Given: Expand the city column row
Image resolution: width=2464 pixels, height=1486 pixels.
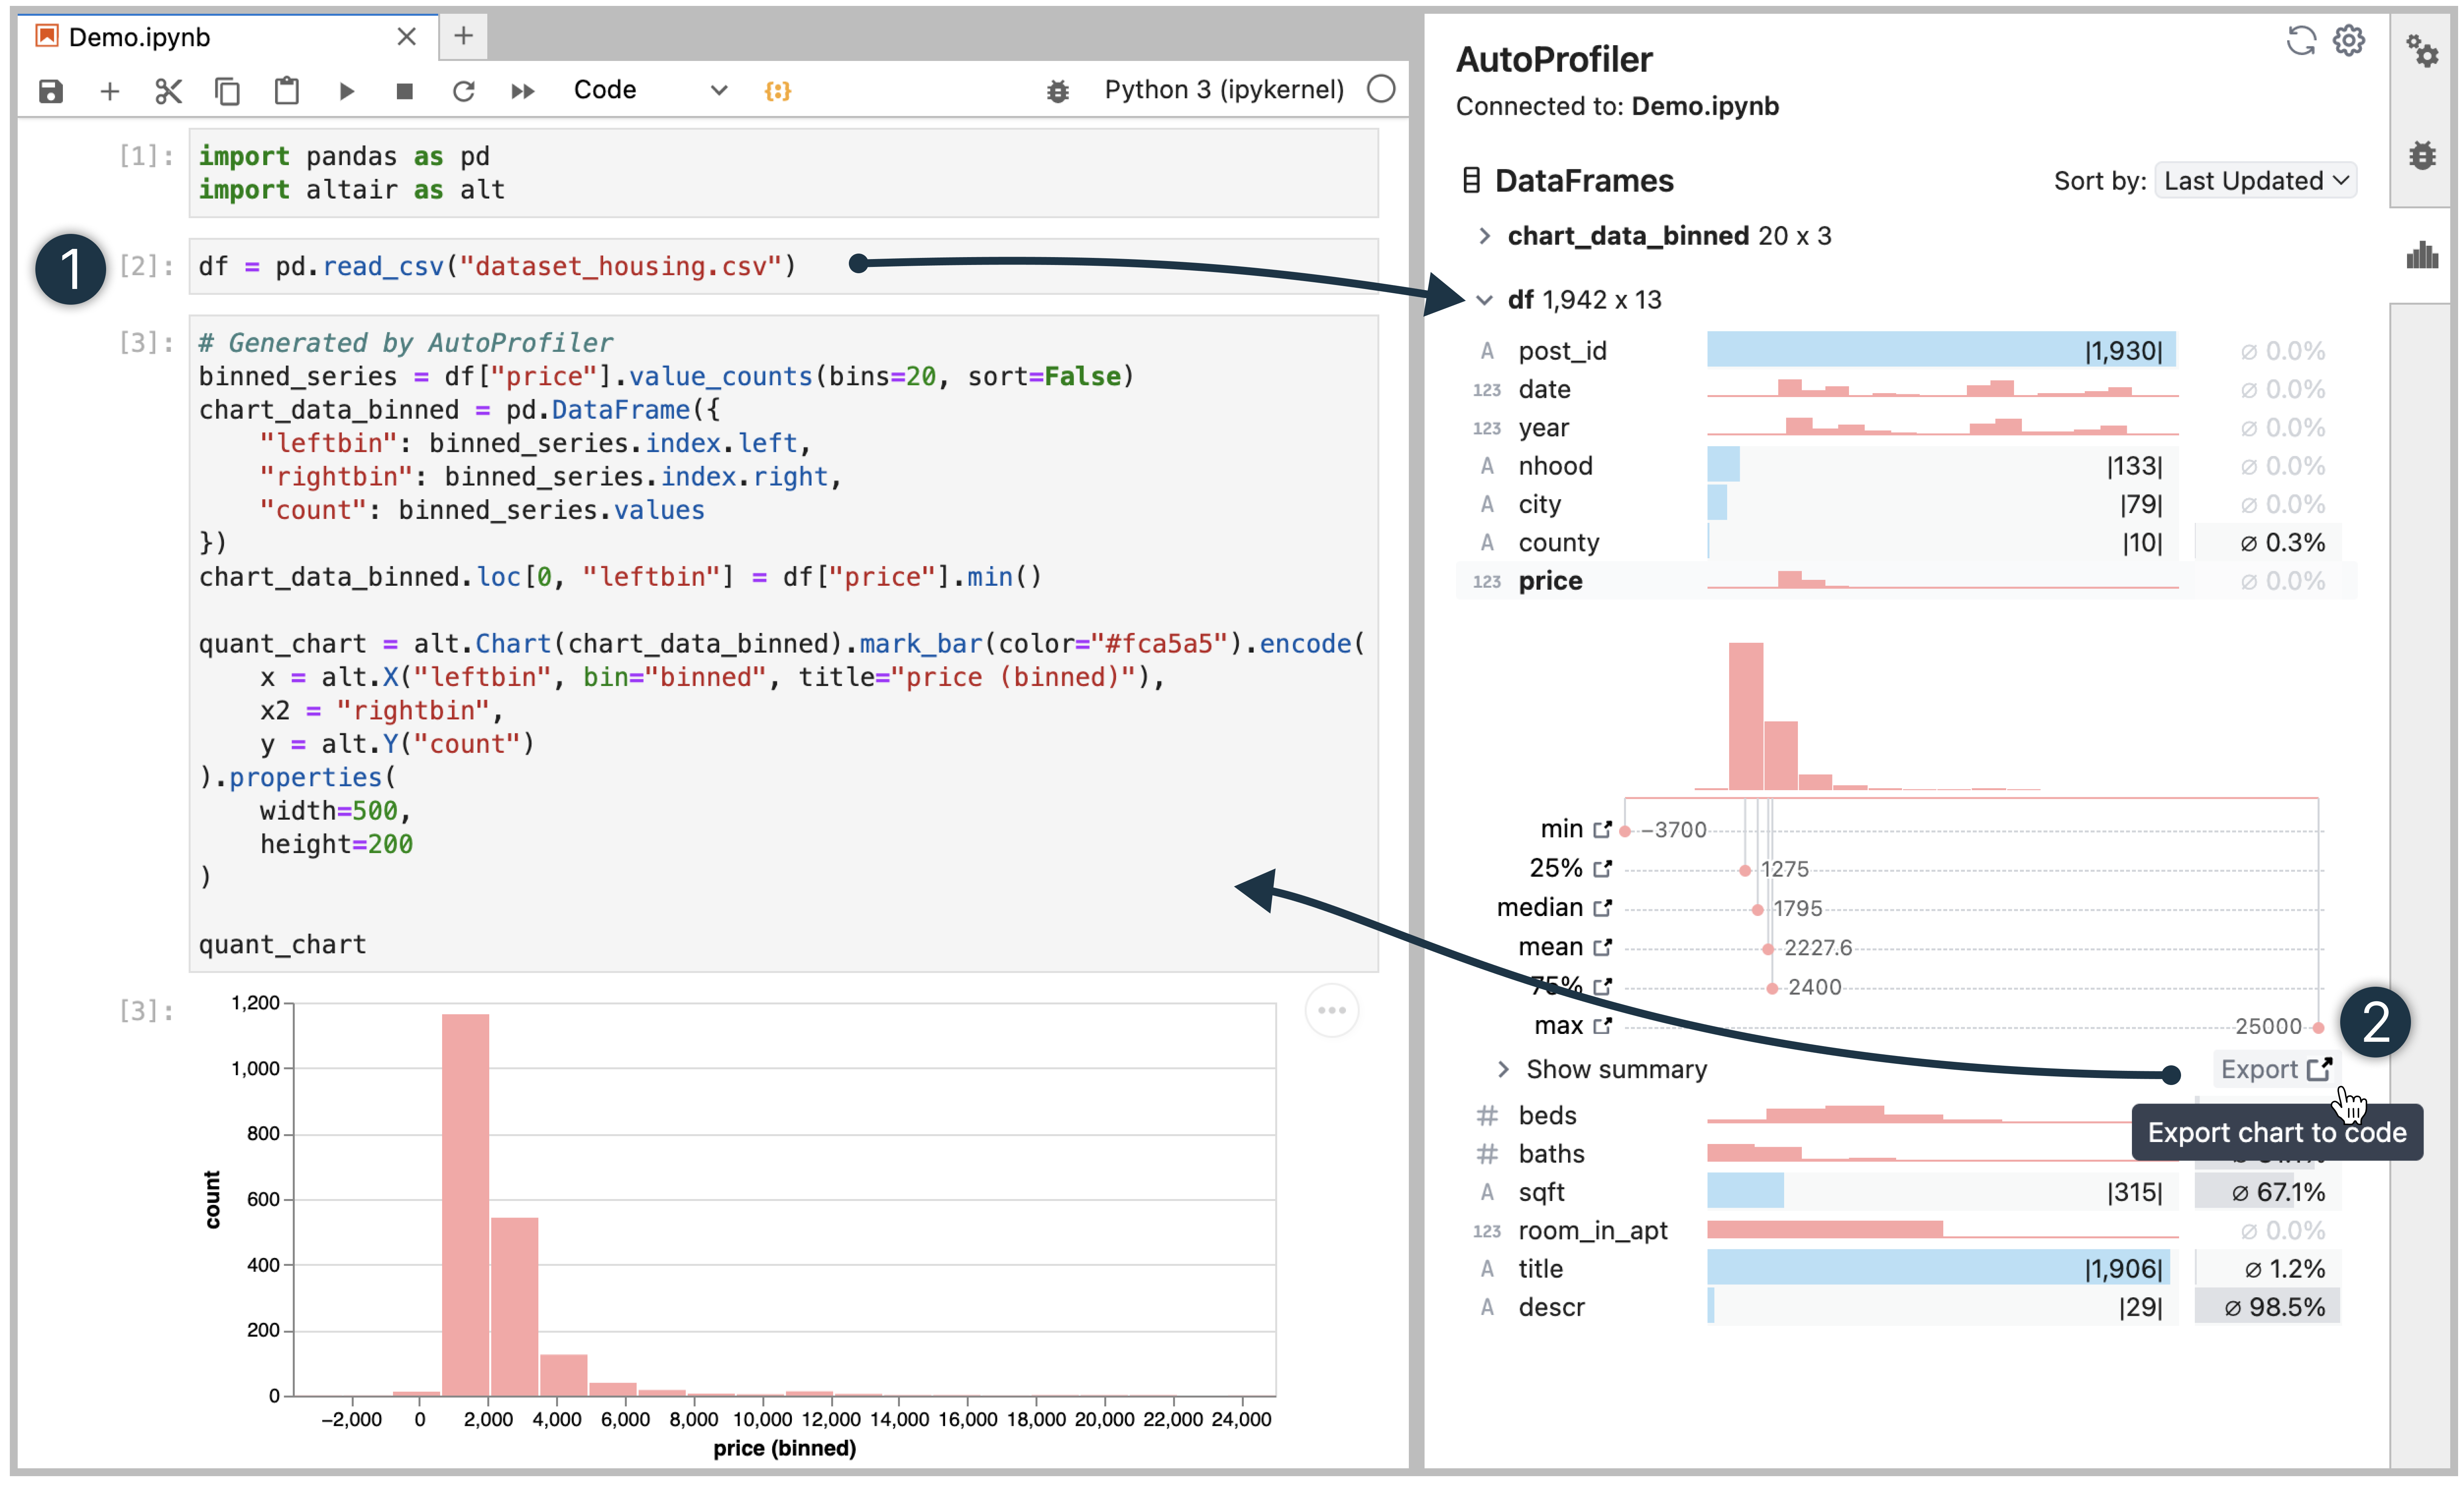Looking at the screenshot, I should pyautogui.click(x=1906, y=504).
